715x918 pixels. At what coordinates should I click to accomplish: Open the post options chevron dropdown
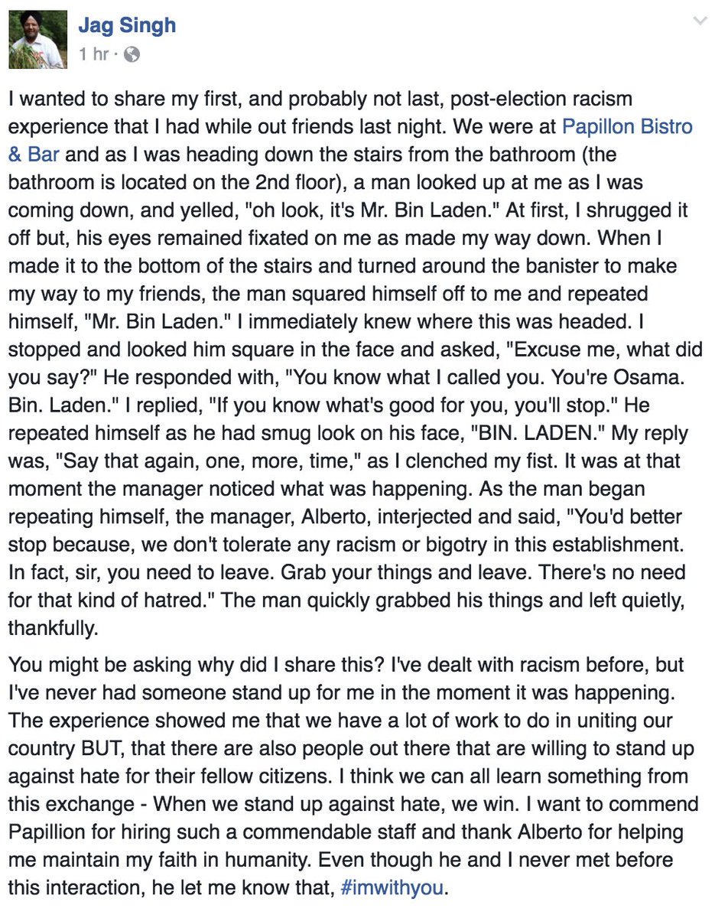coord(700,21)
